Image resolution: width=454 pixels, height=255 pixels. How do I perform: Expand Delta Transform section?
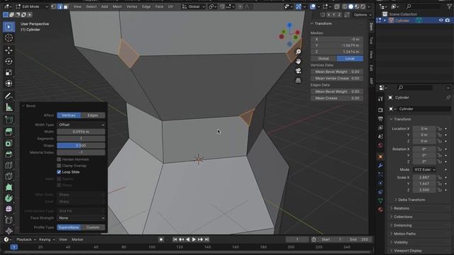[411, 200]
